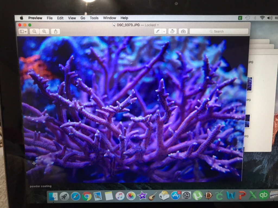
Task: Open the File menu
Action: tap(50, 18)
